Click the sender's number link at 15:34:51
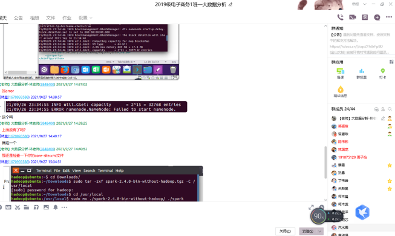 coord(18,162)
